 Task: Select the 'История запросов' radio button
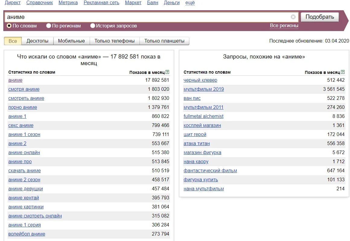(x=93, y=26)
